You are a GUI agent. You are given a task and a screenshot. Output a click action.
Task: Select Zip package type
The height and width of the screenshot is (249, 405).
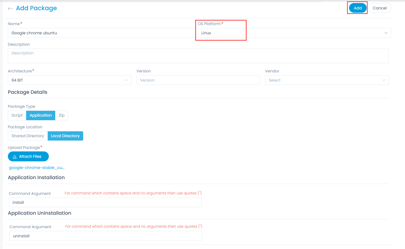[62, 115]
